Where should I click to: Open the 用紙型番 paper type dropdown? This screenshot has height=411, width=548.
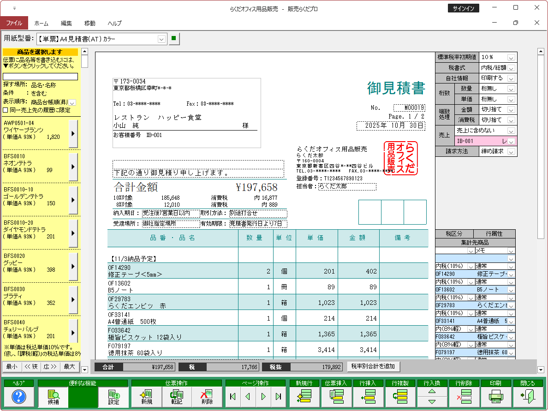coord(161,39)
